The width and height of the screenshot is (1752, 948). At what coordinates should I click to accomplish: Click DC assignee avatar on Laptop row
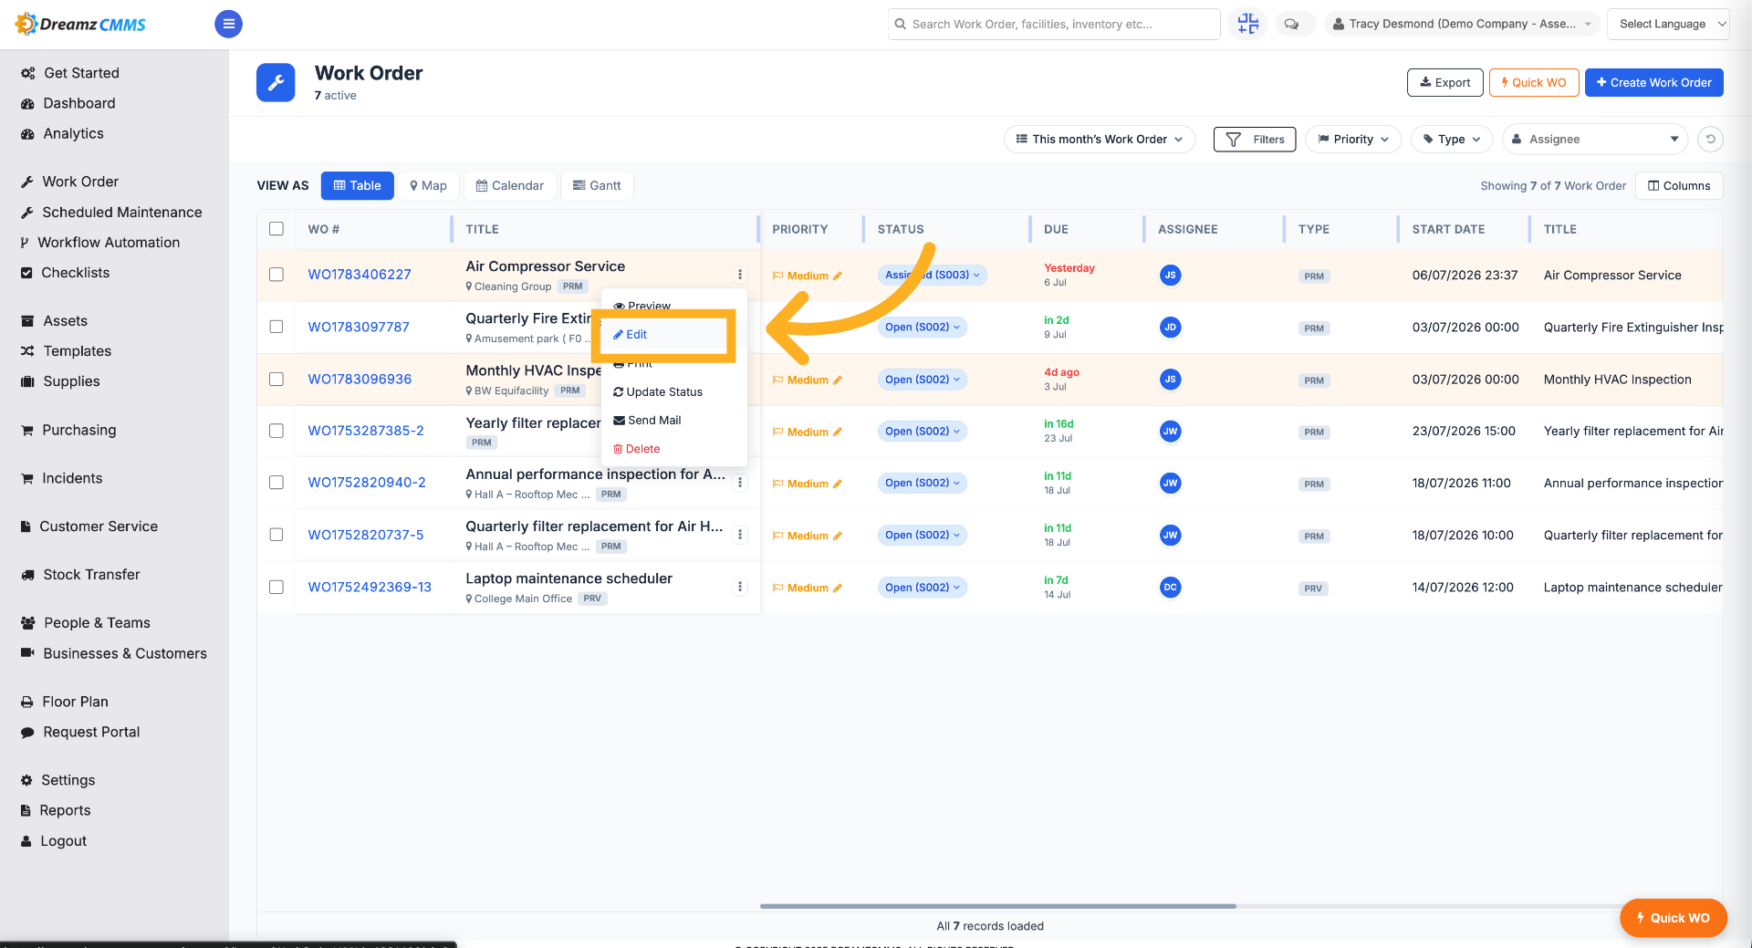point(1170,587)
